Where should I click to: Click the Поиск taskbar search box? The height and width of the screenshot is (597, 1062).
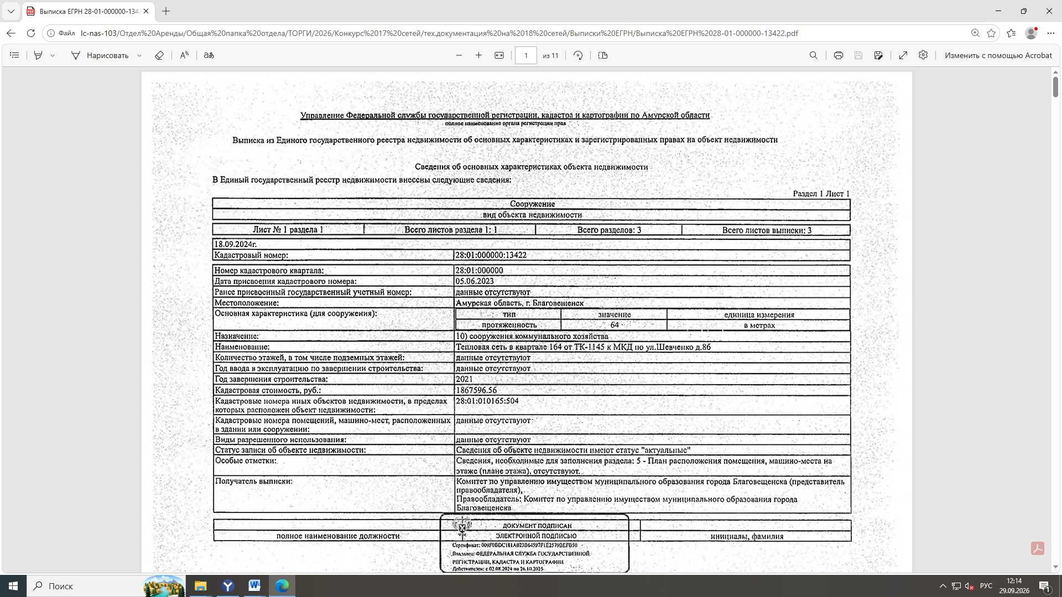pos(105,586)
